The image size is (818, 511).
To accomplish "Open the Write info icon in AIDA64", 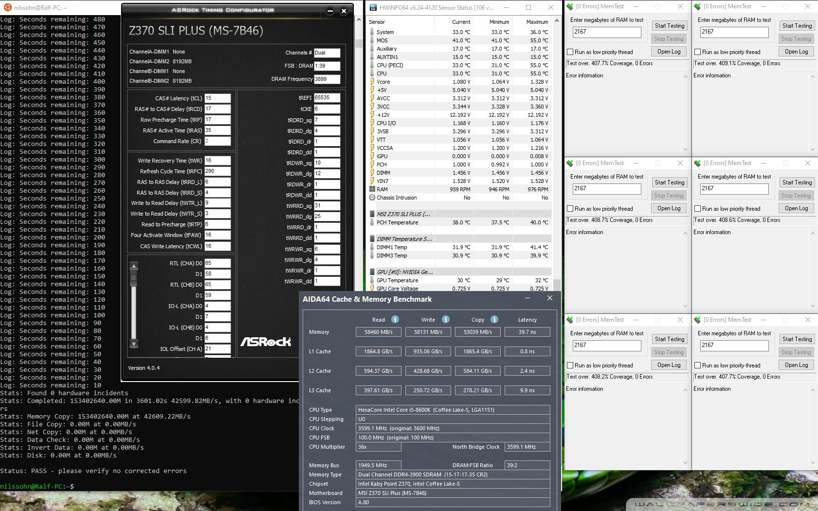I will 446,319.
